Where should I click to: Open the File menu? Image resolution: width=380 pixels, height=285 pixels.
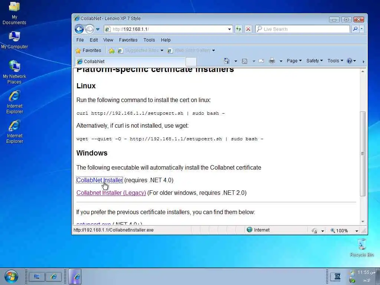(x=80, y=40)
